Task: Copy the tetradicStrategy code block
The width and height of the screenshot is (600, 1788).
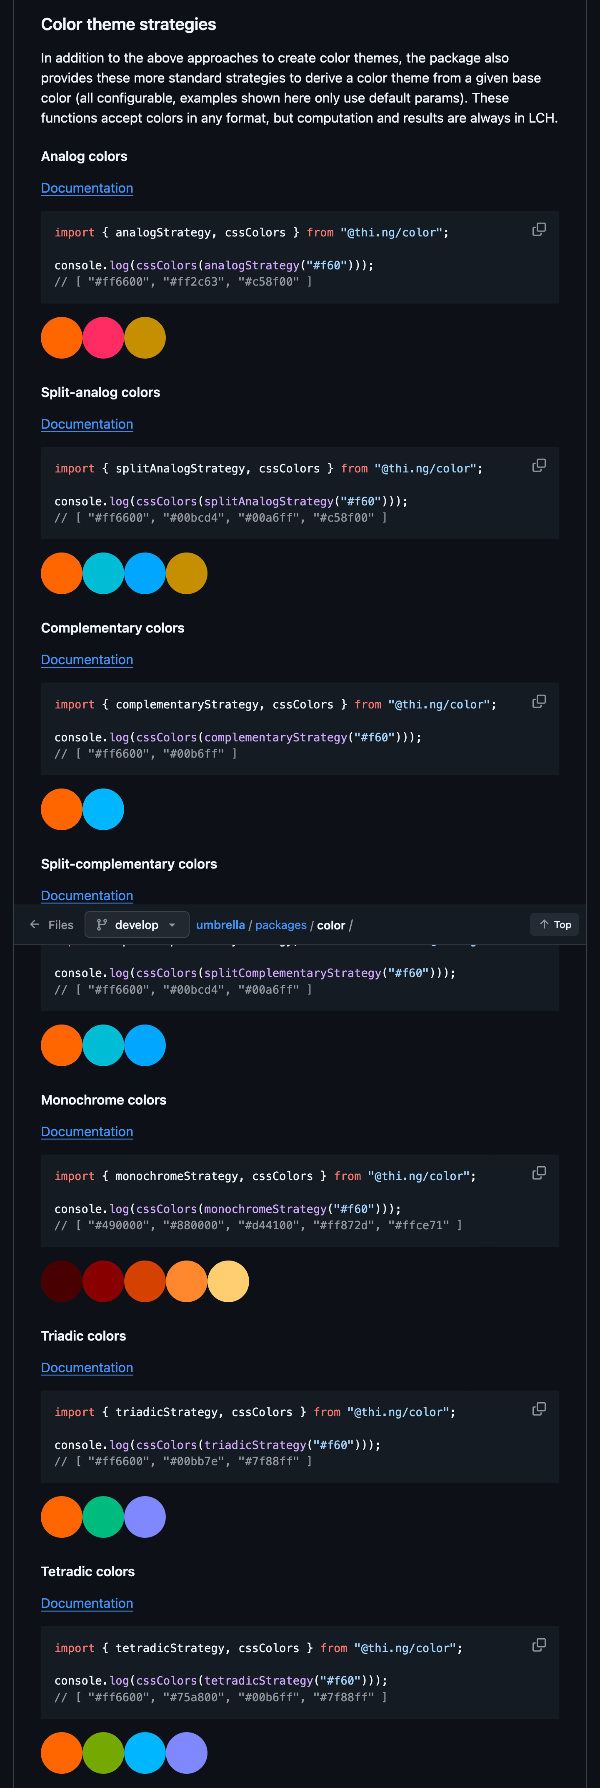Action: pyautogui.click(x=538, y=1645)
